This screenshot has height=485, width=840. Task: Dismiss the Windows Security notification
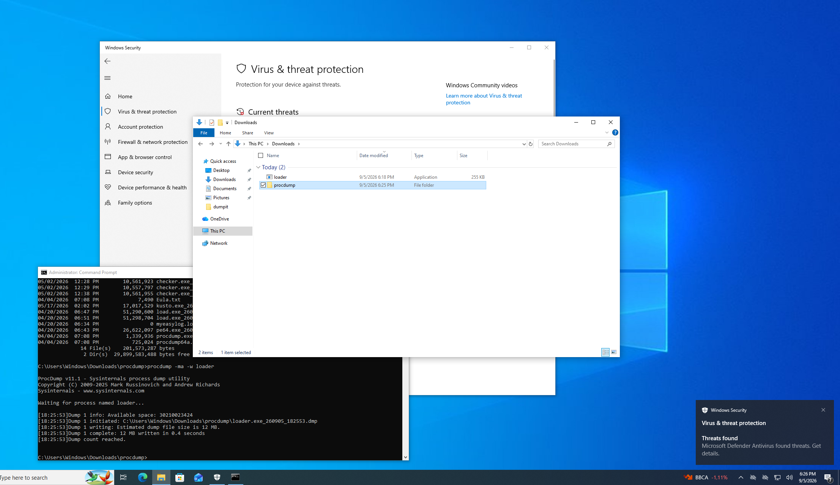tap(823, 410)
